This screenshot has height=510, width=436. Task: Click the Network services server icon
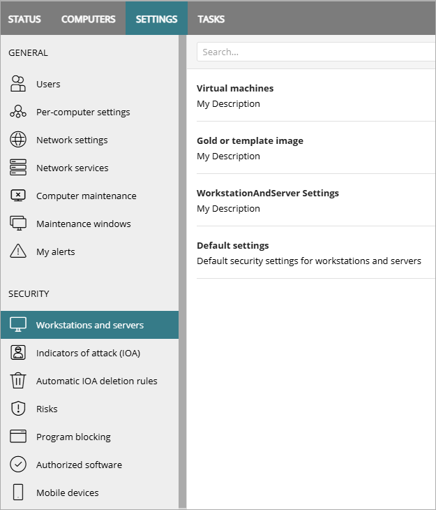point(18,168)
